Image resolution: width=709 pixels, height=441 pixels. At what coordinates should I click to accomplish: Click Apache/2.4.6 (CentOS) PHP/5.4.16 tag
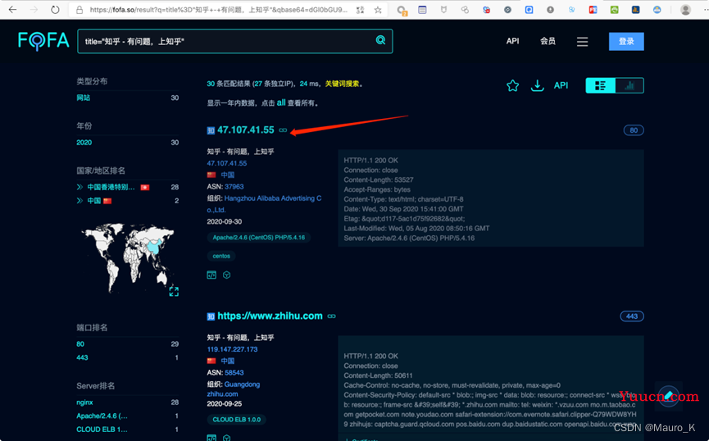(259, 238)
